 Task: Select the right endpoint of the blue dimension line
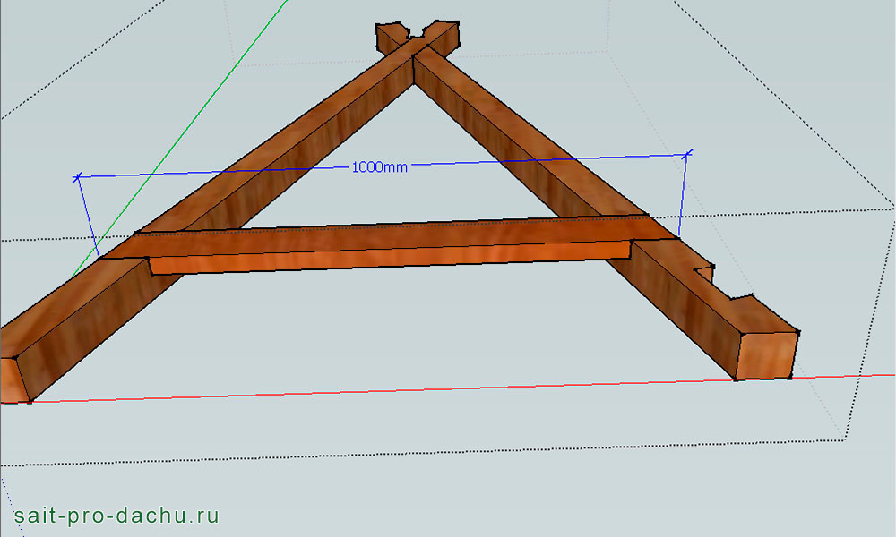coord(688,155)
